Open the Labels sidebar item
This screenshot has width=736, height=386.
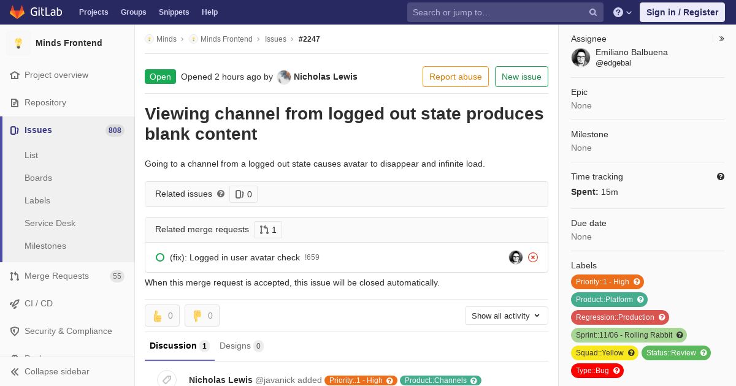pos(37,200)
